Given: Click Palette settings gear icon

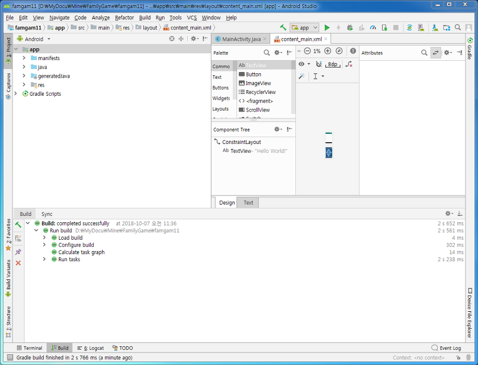Looking at the screenshot, I should [278, 53].
